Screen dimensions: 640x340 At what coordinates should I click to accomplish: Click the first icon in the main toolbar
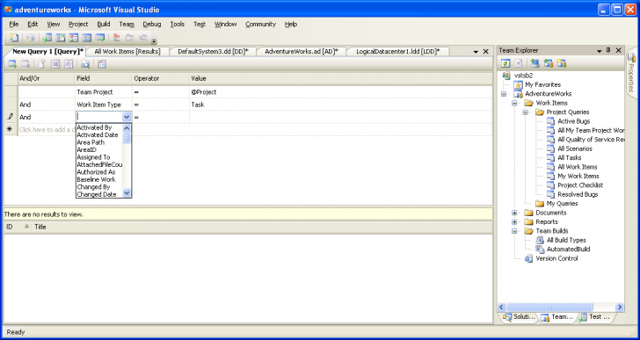[x=14, y=38]
